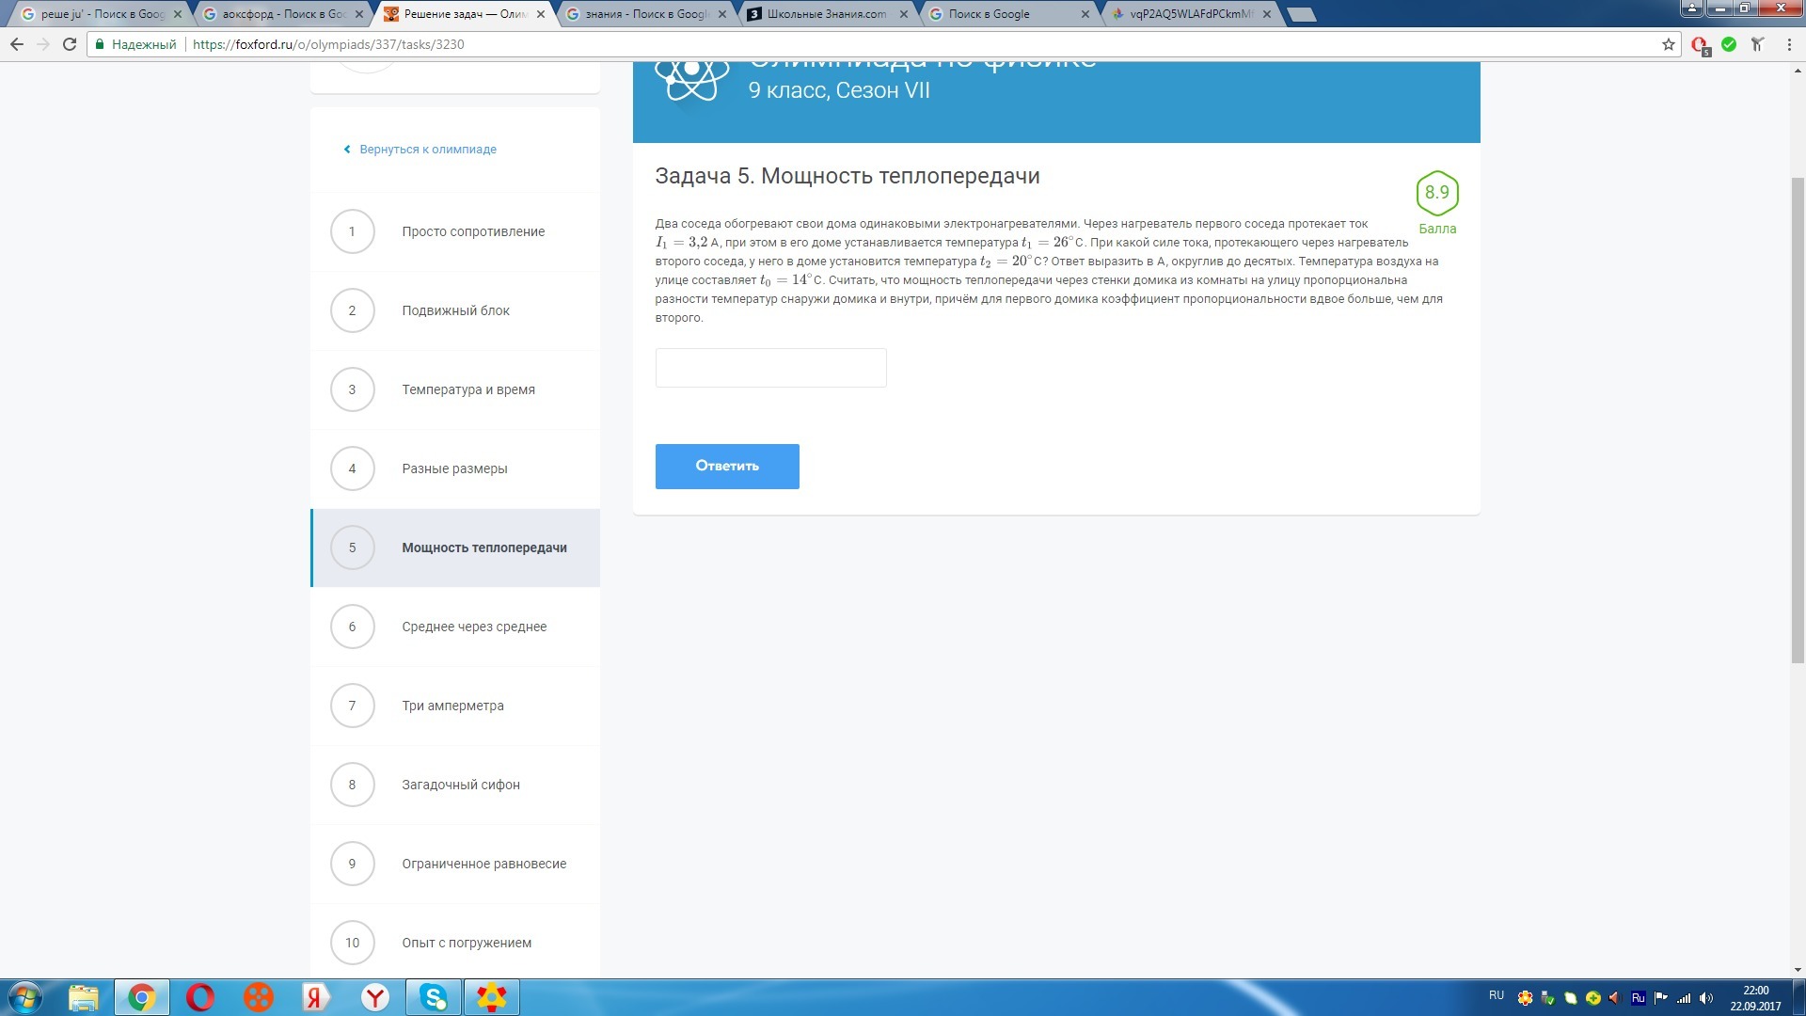Viewport: 1806px width, 1016px height.
Task: Click the page vertical scrollbar
Action: coord(1798,419)
